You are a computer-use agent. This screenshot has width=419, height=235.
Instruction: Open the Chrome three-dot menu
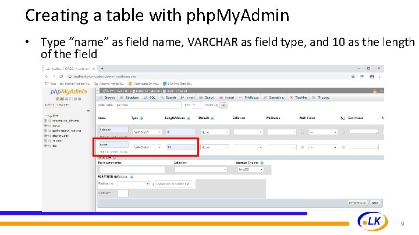(379, 77)
